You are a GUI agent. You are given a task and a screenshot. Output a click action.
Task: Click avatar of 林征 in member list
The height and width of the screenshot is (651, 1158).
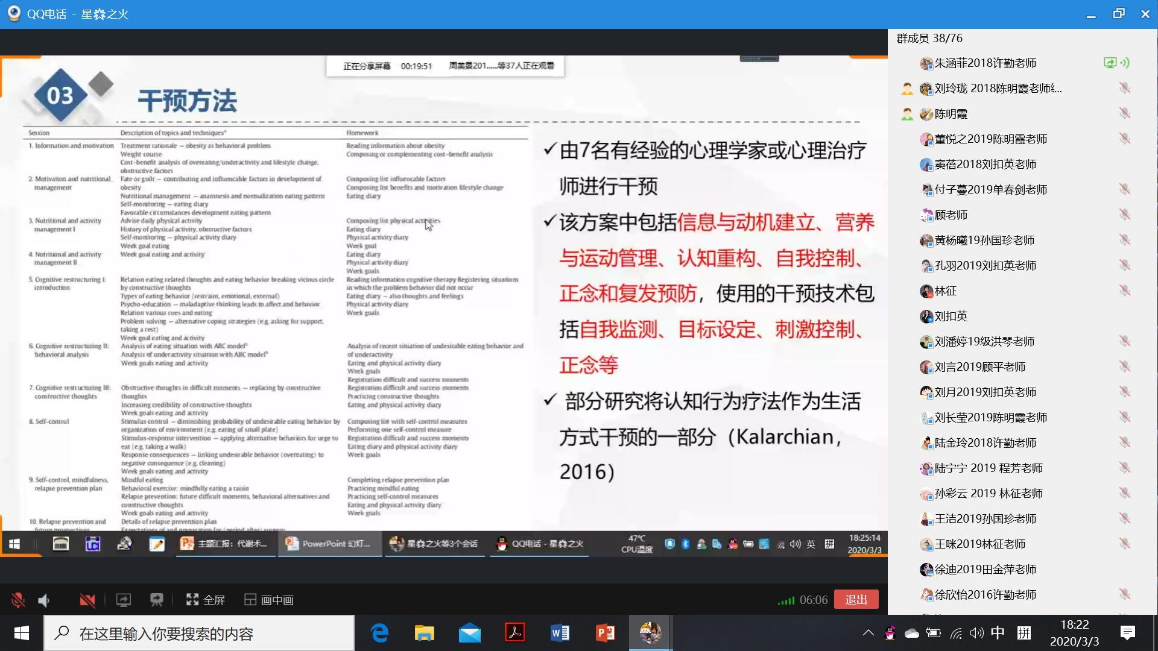pyautogui.click(x=926, y=291)
